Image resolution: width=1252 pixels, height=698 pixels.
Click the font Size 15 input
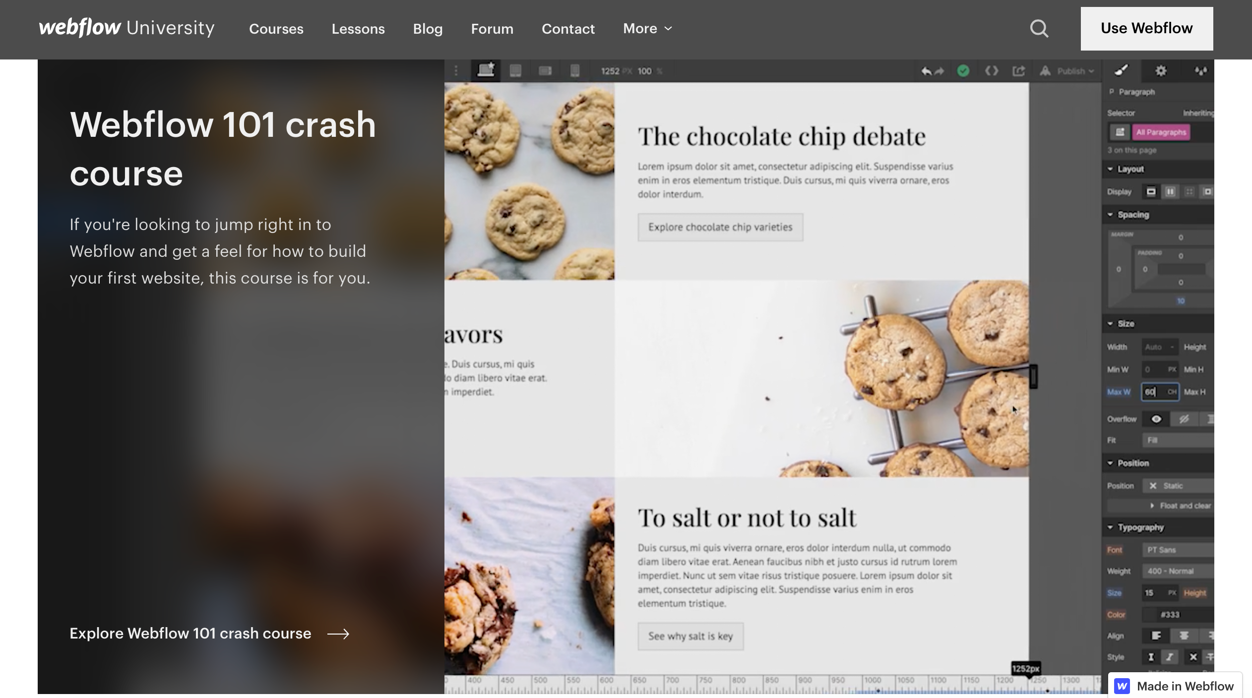1160,593
